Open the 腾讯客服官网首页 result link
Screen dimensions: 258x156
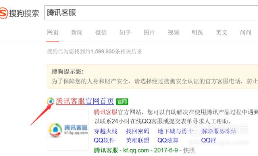[85, 101]
